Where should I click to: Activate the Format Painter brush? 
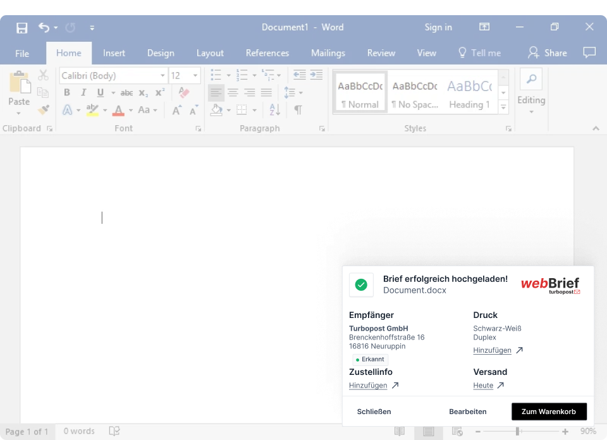point(44,110)
